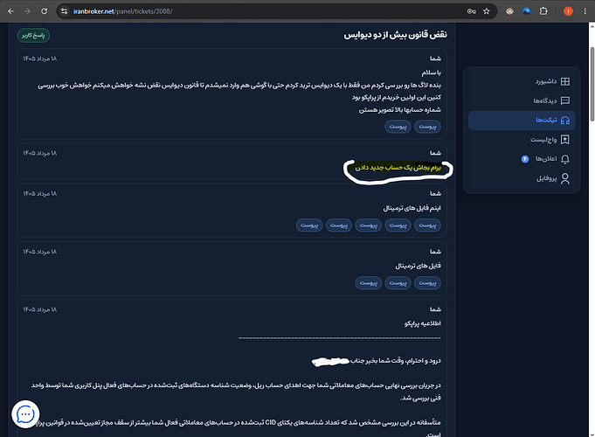Screen dimensions: 595x437
Task: Click the text اینم فایل های ترمینال
Action: 412,208
